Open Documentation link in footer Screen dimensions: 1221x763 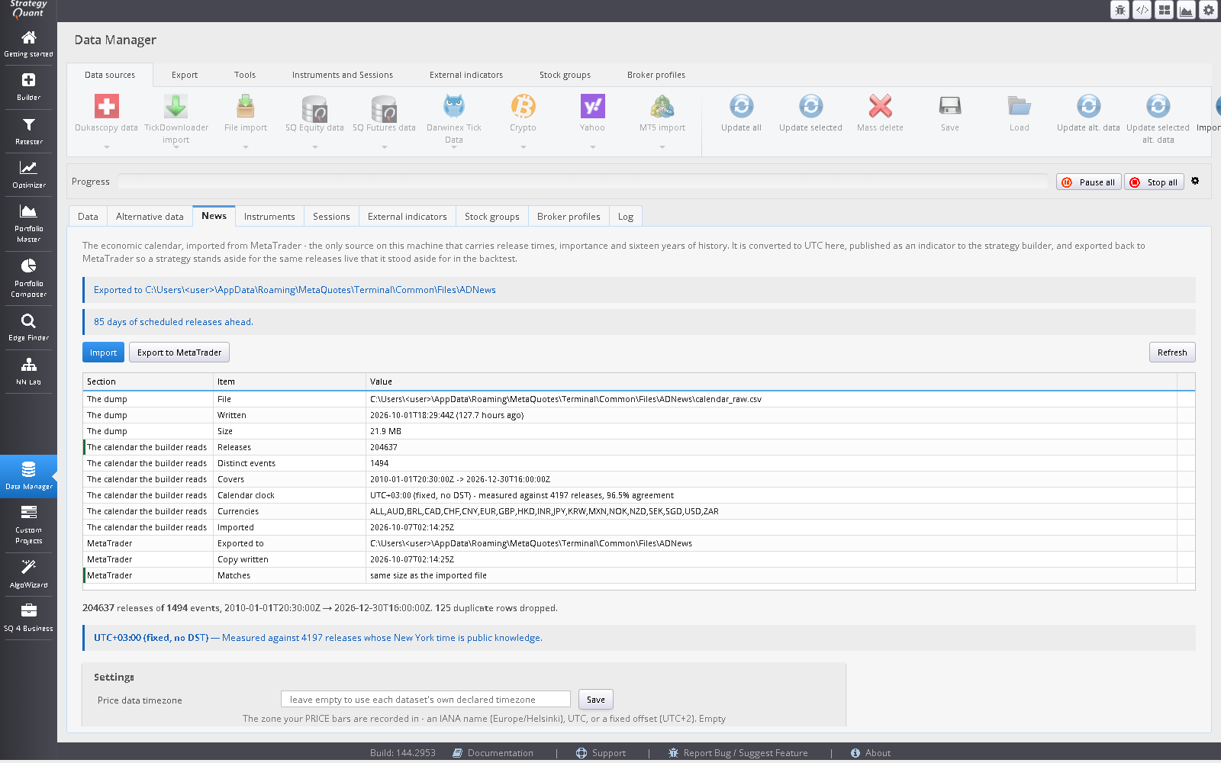pos(493,753)
